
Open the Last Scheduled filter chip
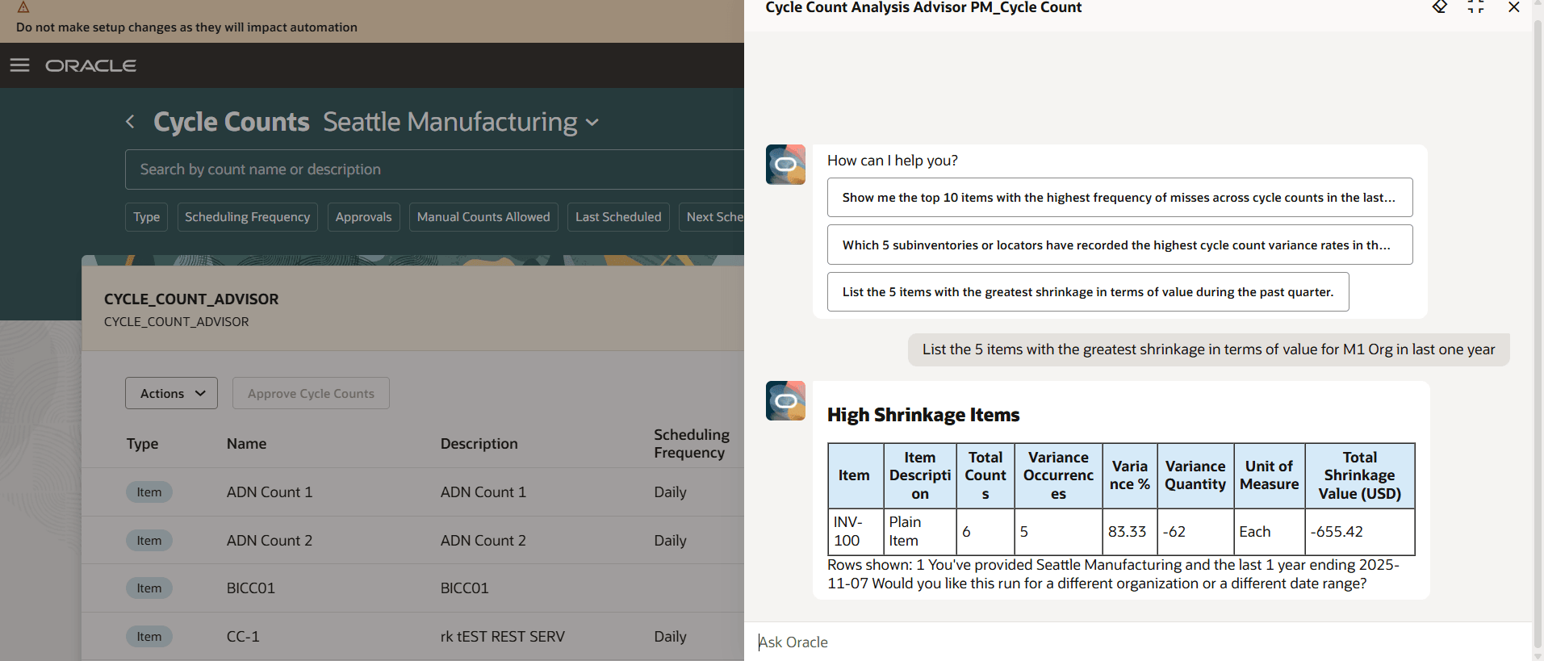(x=618, y=217)
